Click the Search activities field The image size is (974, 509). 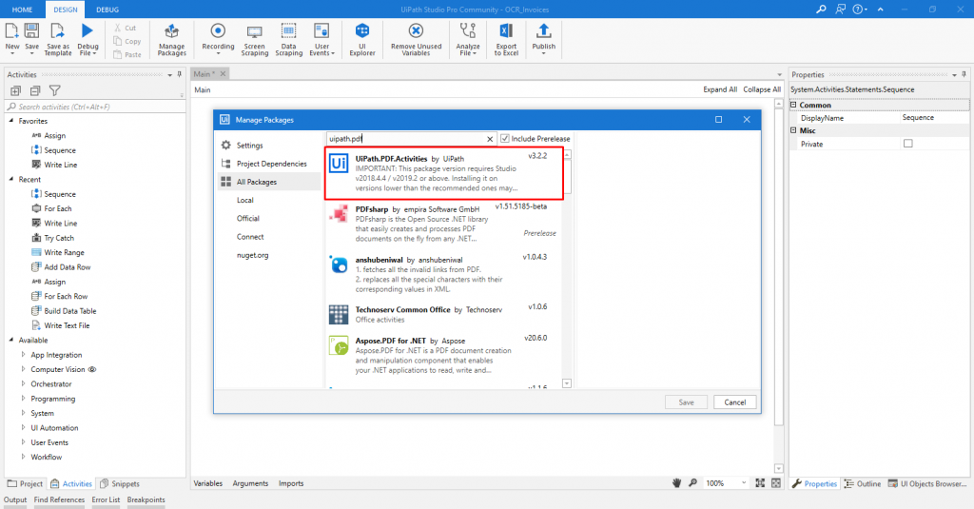click(x=95, y=107)
